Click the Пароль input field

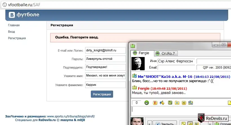pyautogui.click(x=105, y=59)
